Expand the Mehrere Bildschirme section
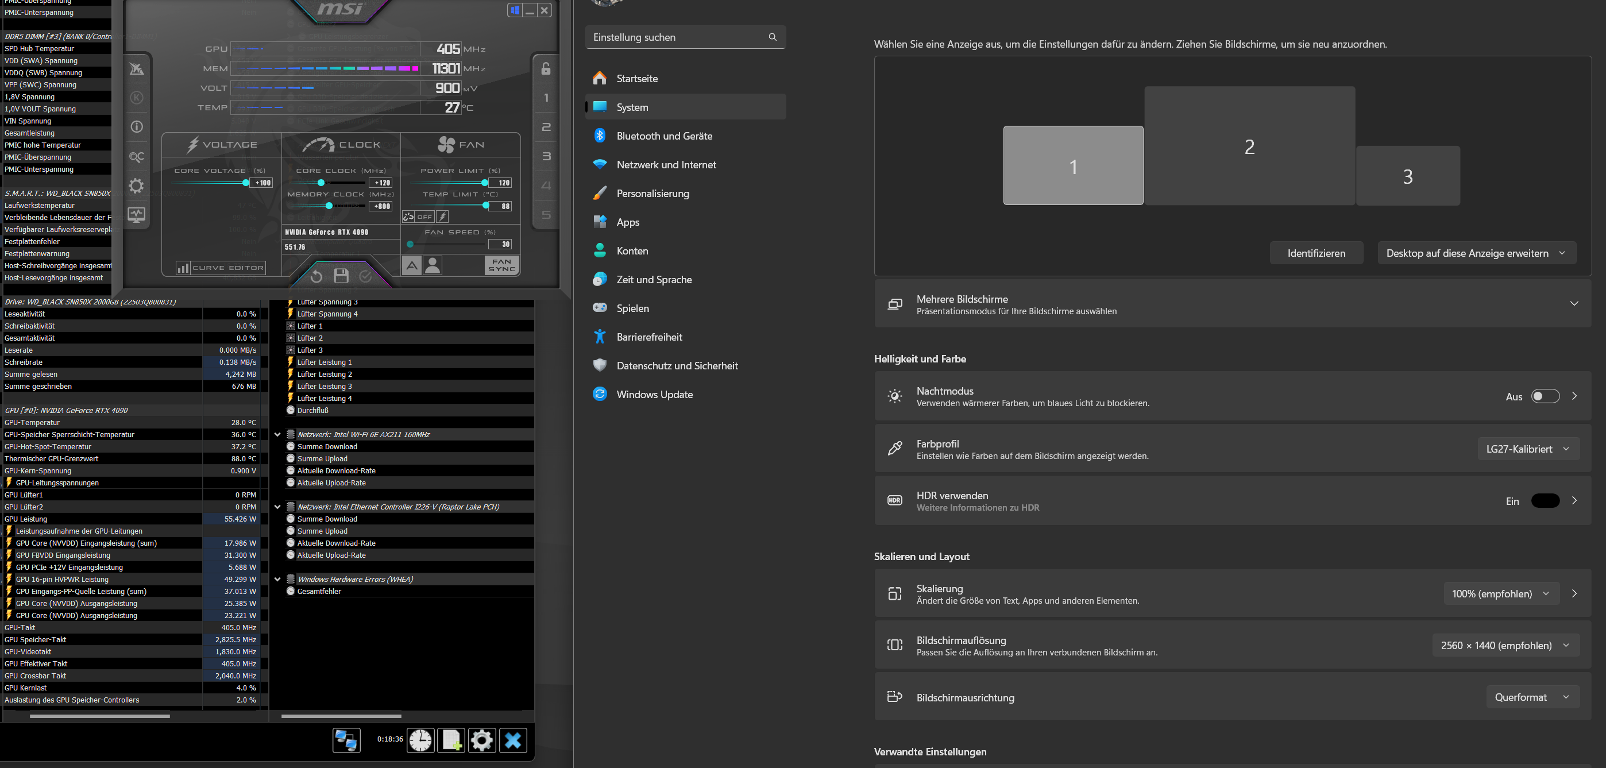This screenshot has width=1606, height=768. pos(1574,304)
